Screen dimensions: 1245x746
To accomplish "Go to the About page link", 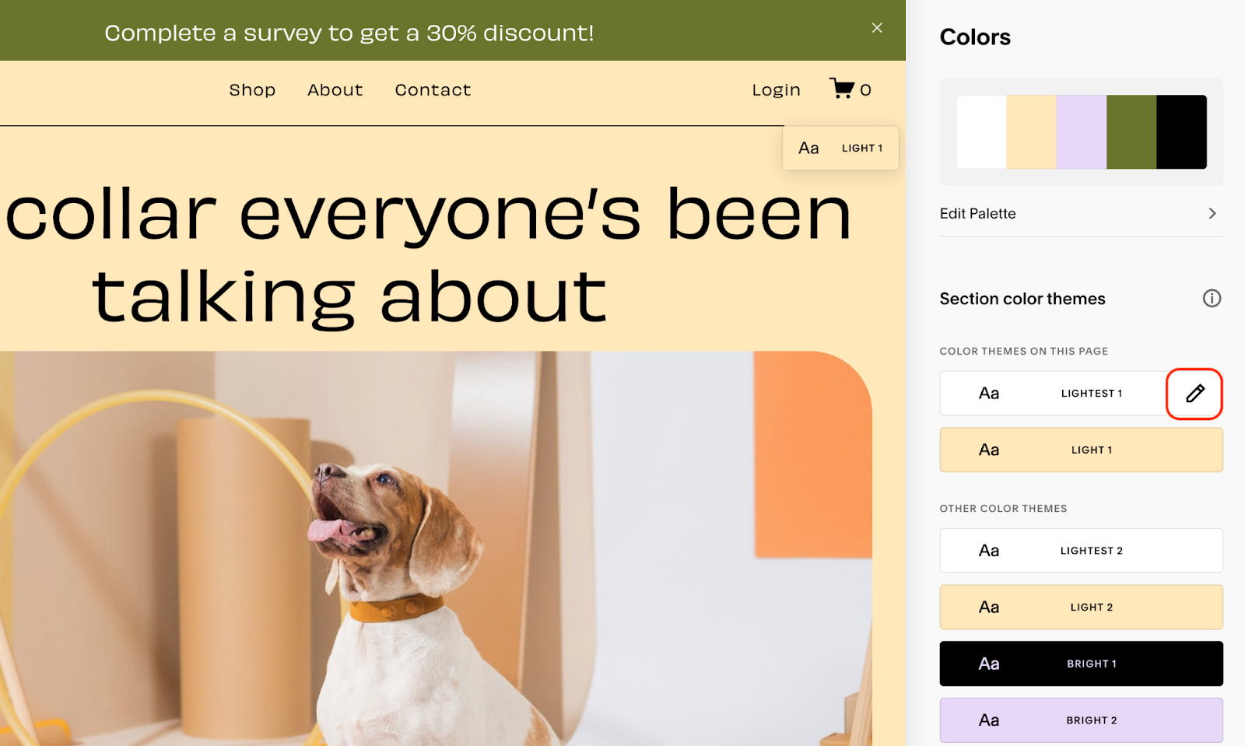I will coord(335,90).
